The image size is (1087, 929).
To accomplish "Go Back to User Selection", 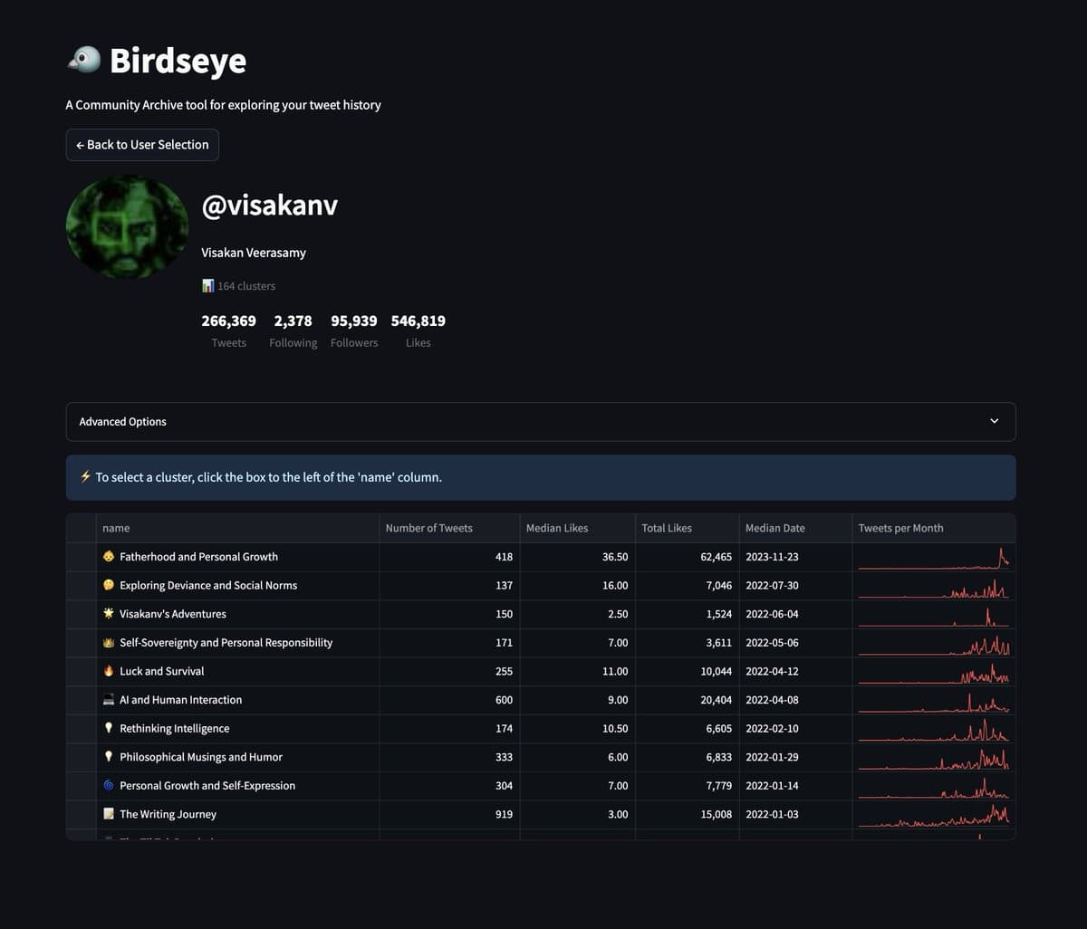I will pos(142,145).
